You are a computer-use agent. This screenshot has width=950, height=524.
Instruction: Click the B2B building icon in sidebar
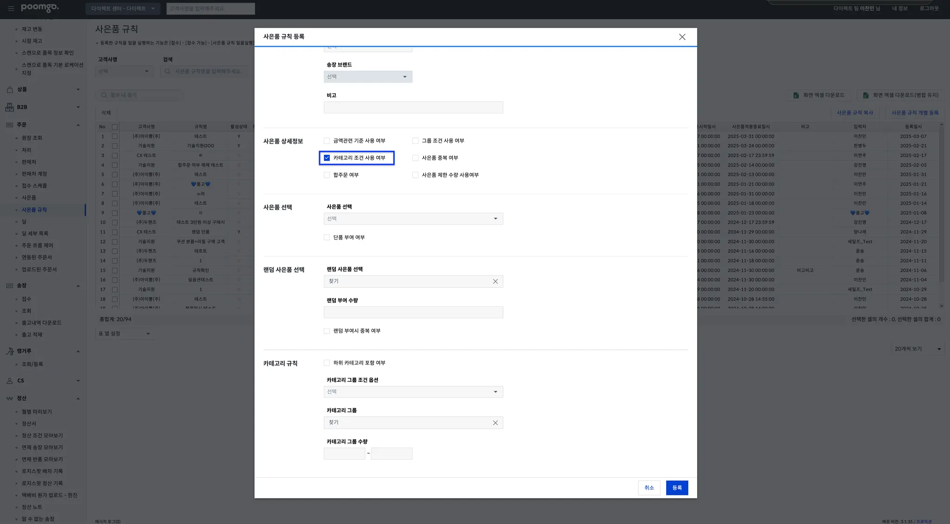click(x=9, y=107)
